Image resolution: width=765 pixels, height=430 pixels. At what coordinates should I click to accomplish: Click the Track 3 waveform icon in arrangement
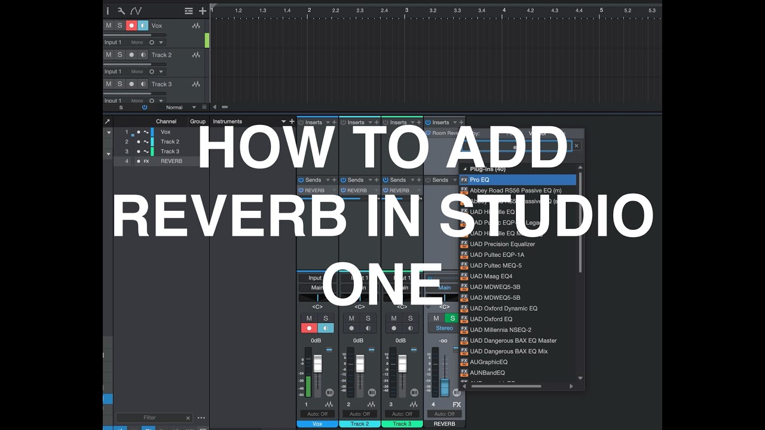pos(196,84)
